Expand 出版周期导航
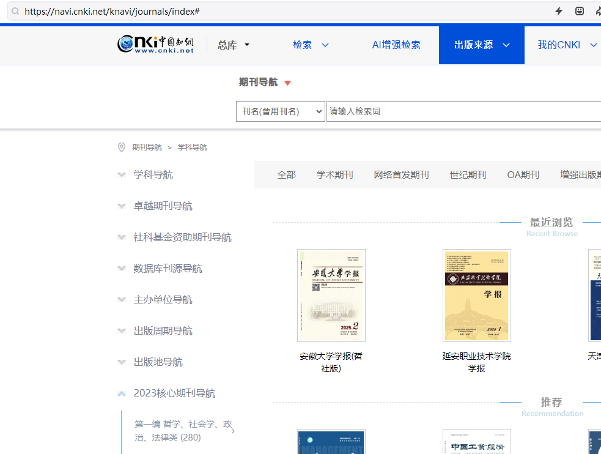The width and height of the screenshot is (601, 454). pyautogui.click(x=163, y=331)
